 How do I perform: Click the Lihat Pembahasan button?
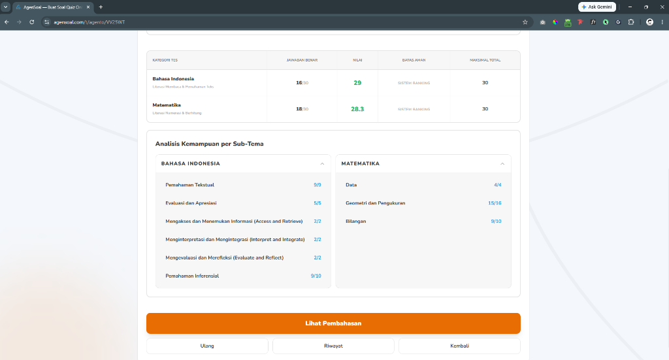tap(333, 323)
